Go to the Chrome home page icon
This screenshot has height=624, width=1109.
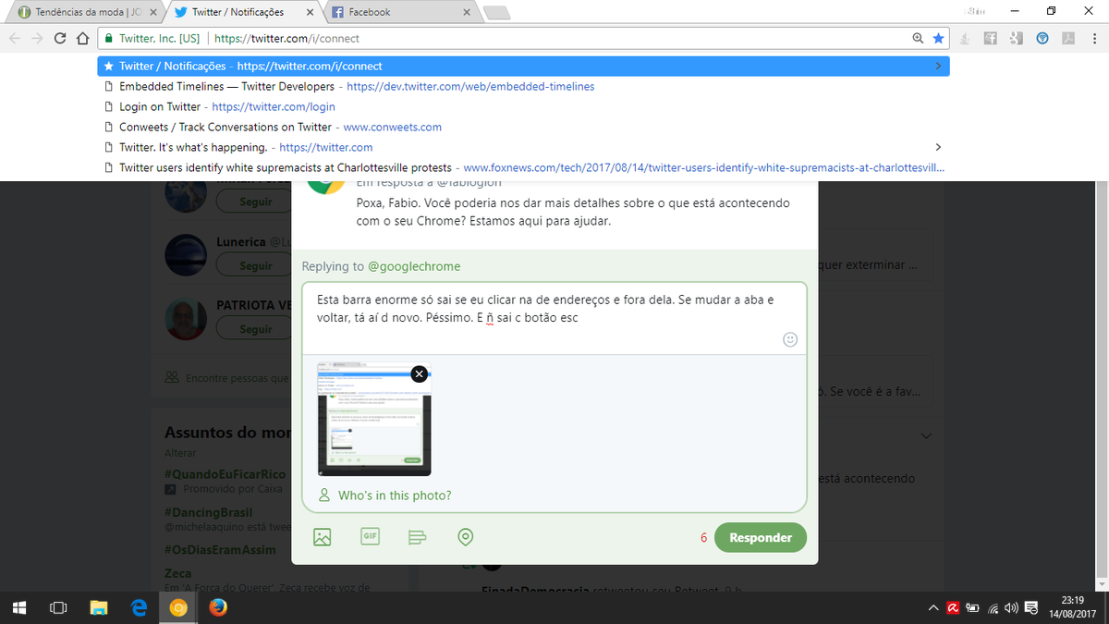(x=82, y=39)
